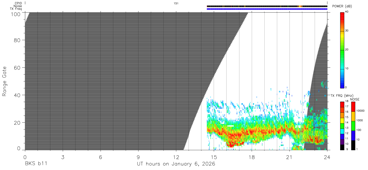Select the CPID value 151
This screenshot has width=368, height=170.
[x=176, y=3]
